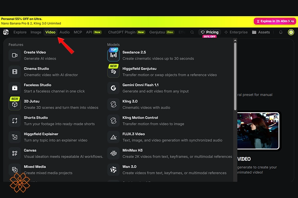Click the Expires in countdown button
This screenshot has height=198, width=298.
click(275, 21)
